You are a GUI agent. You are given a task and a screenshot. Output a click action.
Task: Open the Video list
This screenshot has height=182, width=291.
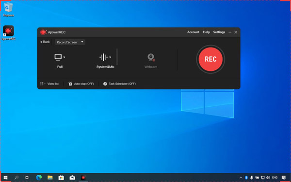coord(49,84)
